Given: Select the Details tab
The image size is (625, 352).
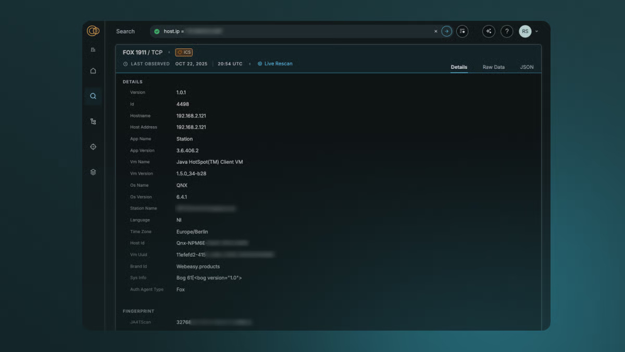Looking at the screenshot, I should pyautogui.click(x=459, y=67).
